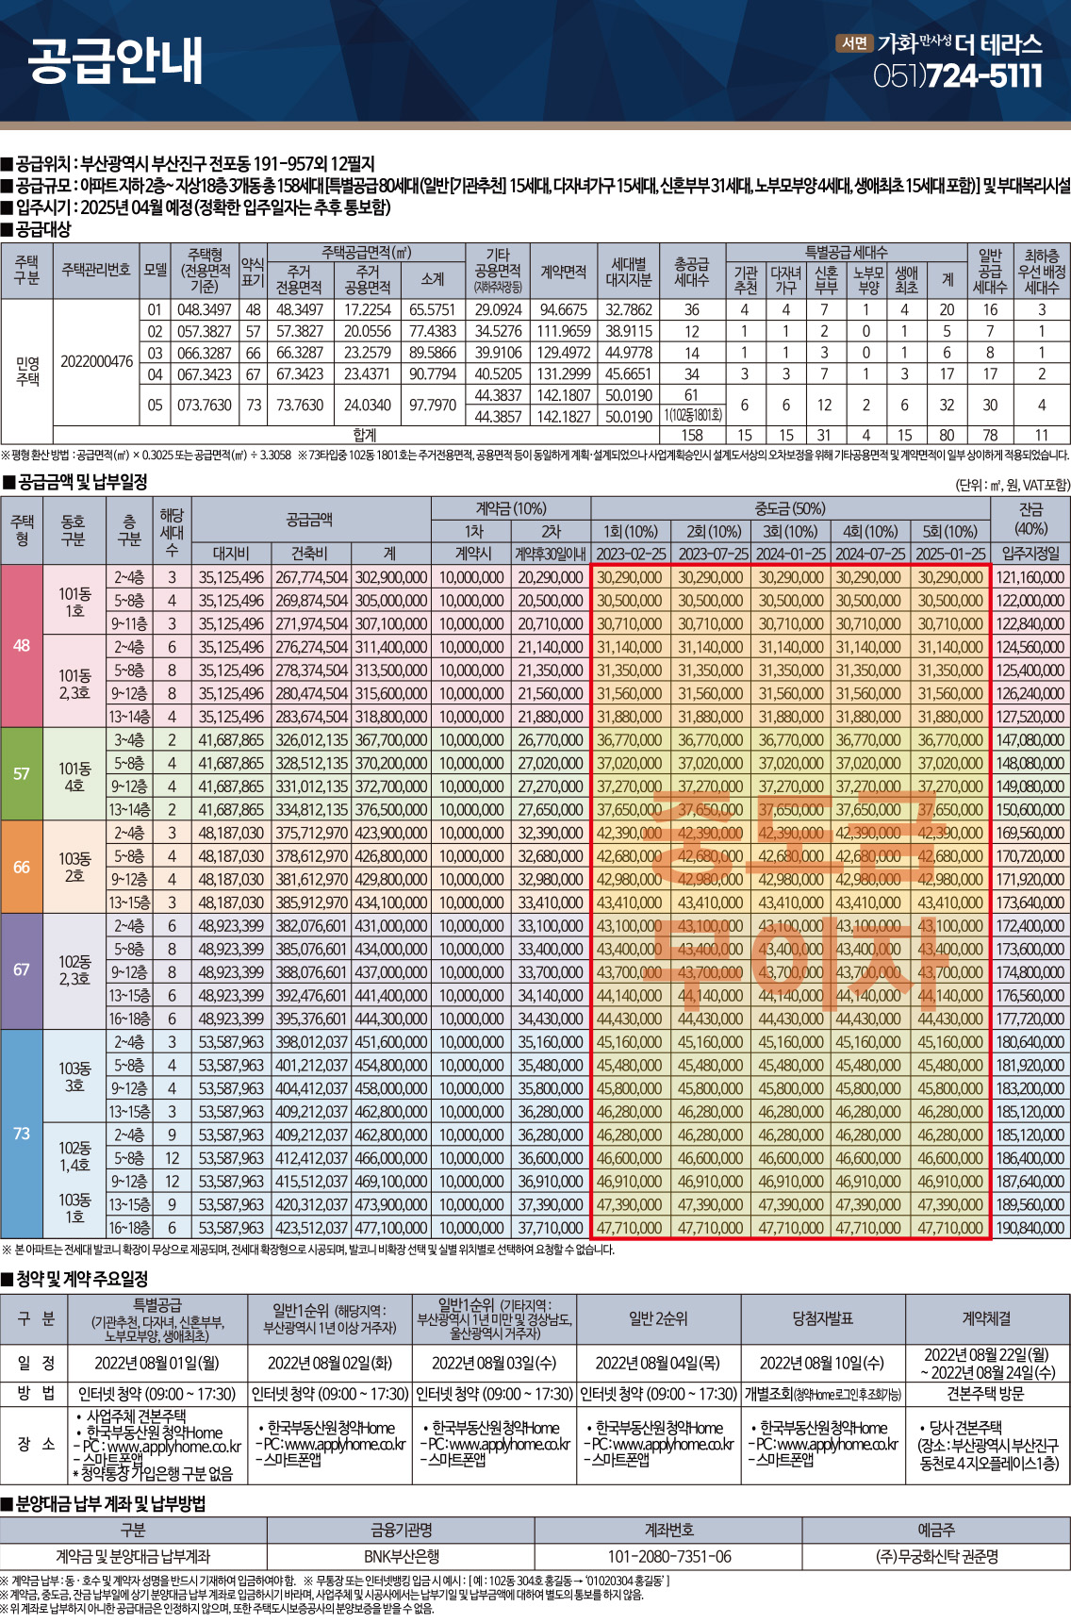
Task: Click the date '2022년 08월 01일(월)'
Action: (x=157, y=1363)
